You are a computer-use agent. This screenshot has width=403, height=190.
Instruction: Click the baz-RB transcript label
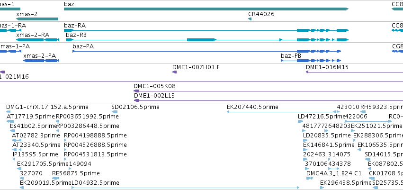click(76, 35)
